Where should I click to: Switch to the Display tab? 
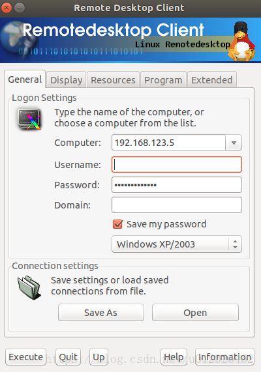click(67, 80)
